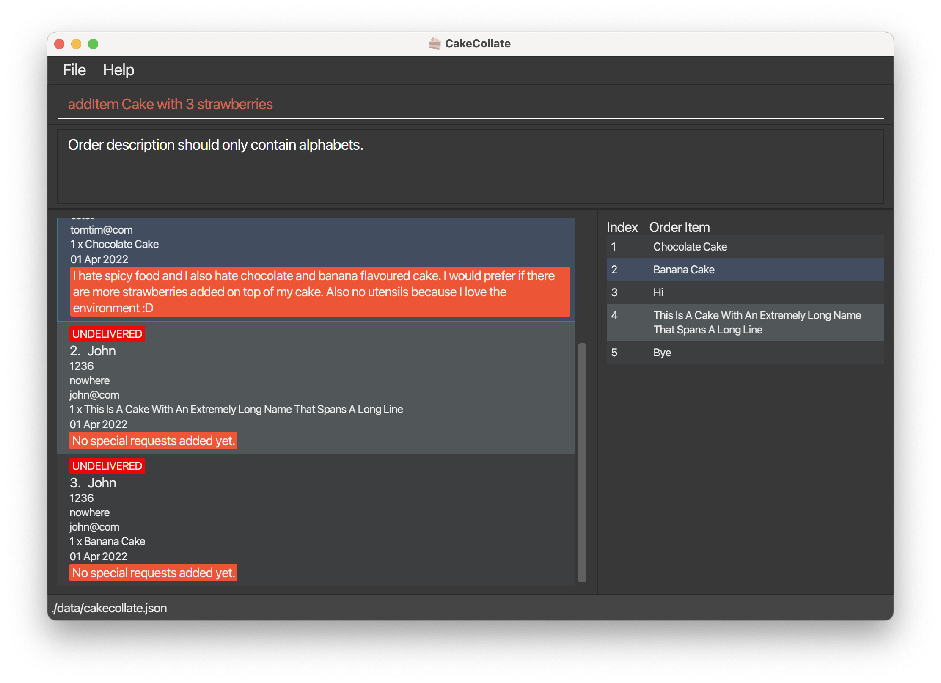941x683 pixels.
Task: Click the result message about order description
Action: coord(215,145)
